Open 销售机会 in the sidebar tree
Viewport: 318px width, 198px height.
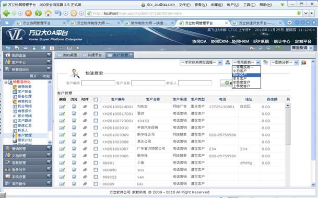25,101
